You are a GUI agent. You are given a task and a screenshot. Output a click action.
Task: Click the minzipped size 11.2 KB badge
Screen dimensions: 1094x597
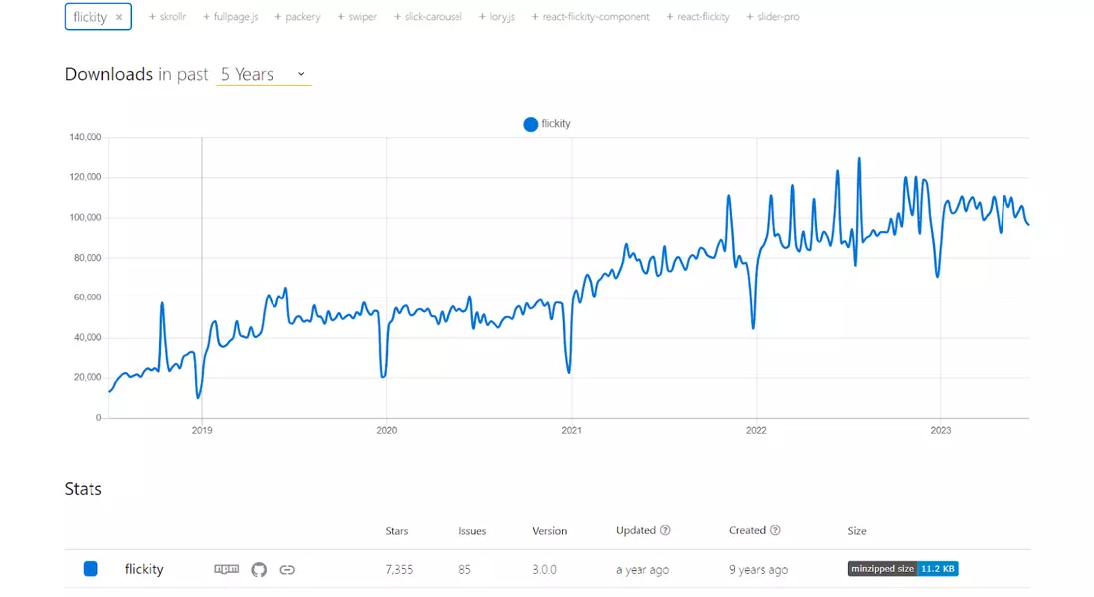pyautogui.click(x=903, y=569)
